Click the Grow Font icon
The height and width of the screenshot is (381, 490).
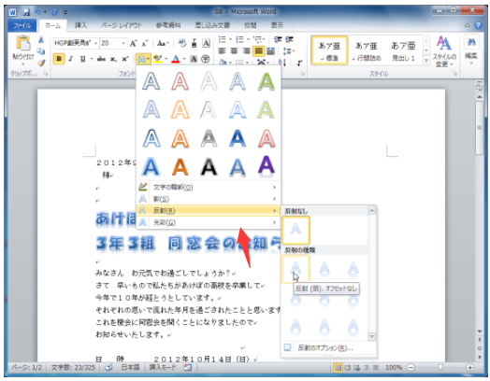tap(134, 43)
